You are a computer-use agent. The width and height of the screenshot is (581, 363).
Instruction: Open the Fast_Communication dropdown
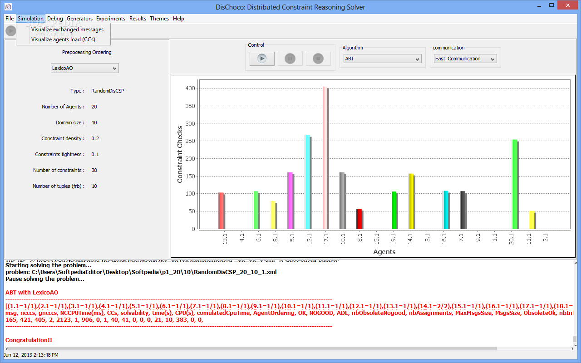click(465, 59)
